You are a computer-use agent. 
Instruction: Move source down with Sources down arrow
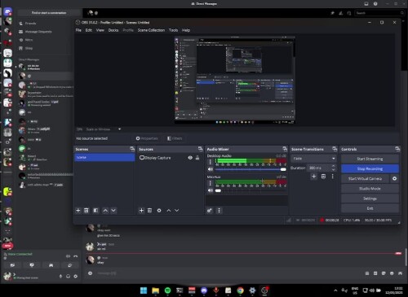pos(177,211)
